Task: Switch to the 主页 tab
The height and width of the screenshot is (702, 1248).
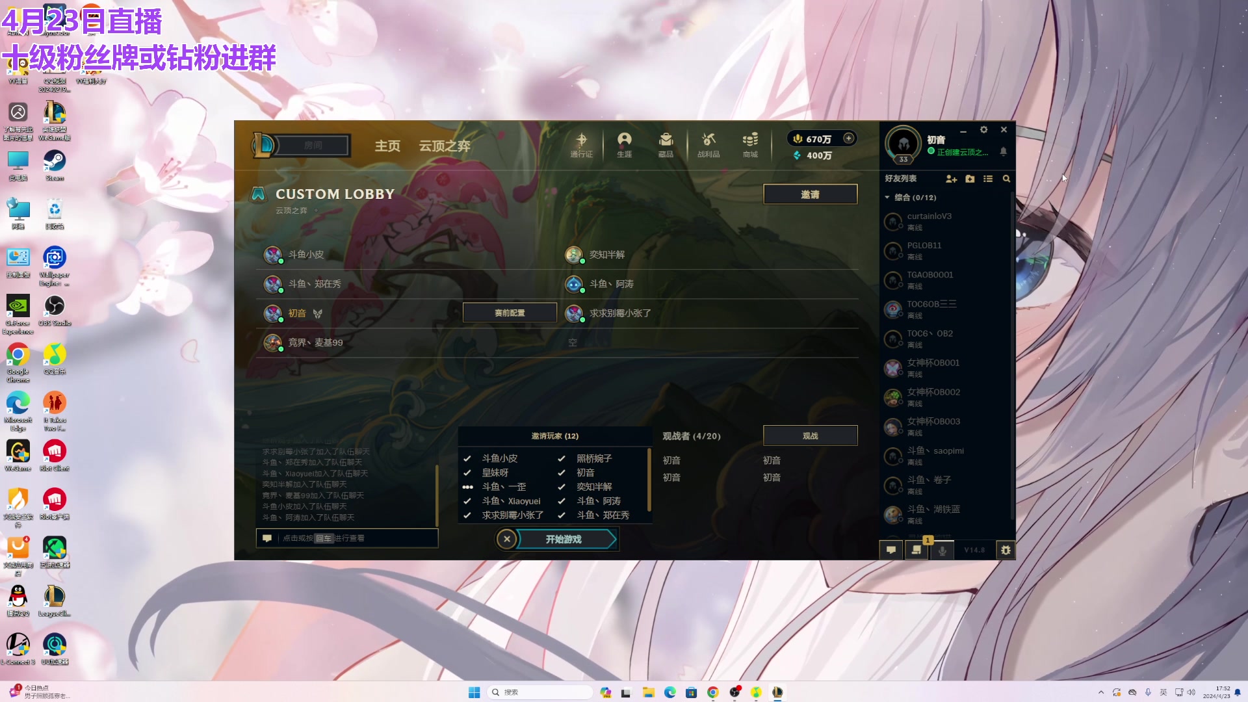Action: (x=387, y=146)
